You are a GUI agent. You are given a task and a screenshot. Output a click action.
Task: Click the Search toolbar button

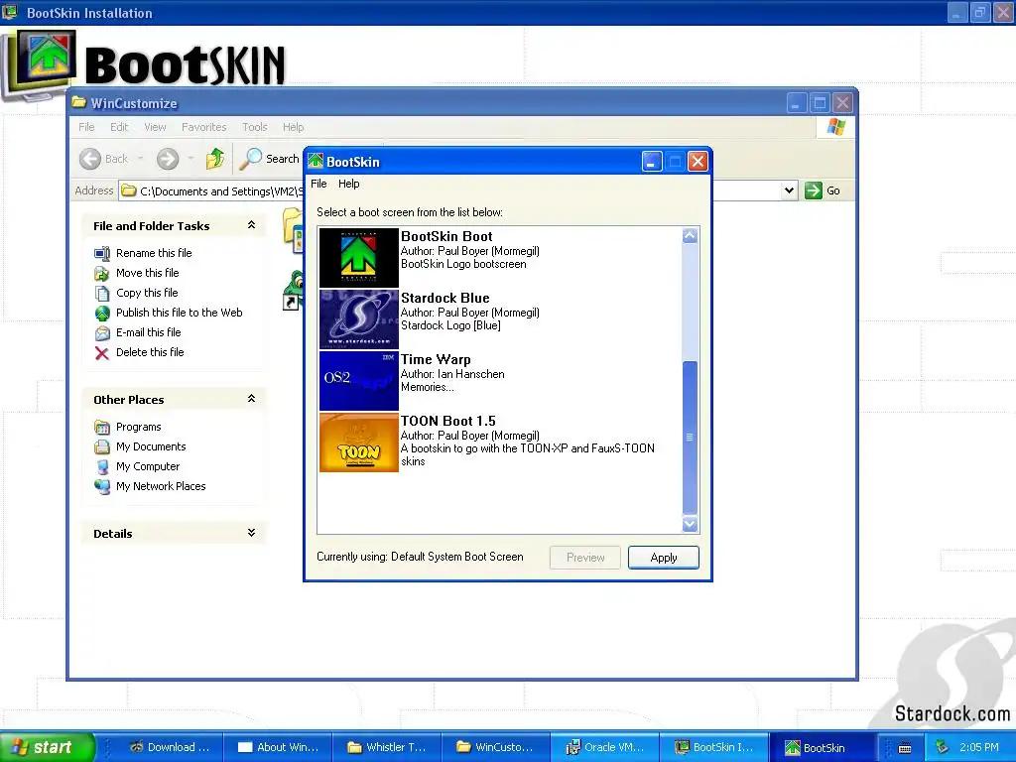270,159
